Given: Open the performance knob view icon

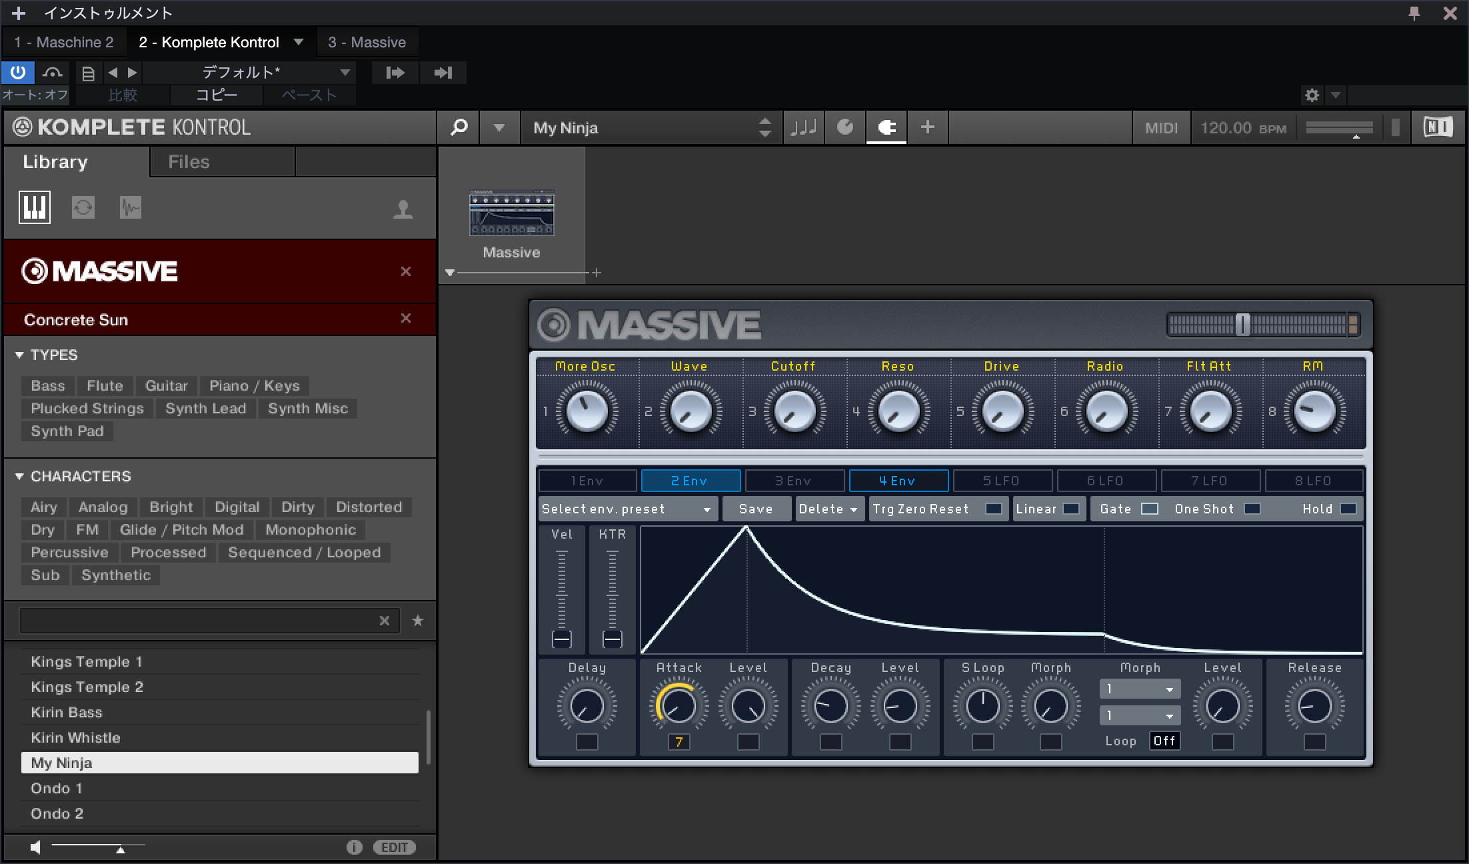Looking at the screenshot, I should coord(844,127).
